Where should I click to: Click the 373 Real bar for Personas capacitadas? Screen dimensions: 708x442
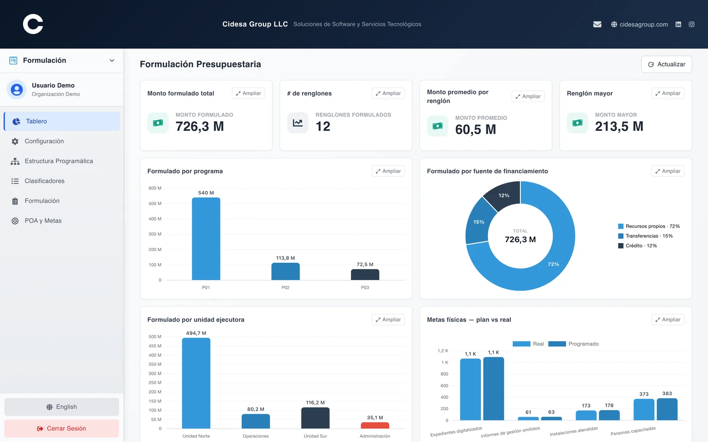(x=644, y=410)
